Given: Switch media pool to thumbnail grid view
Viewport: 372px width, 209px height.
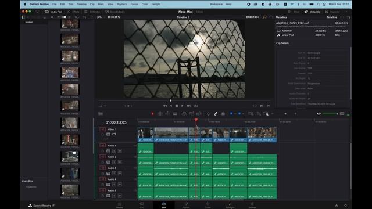Looking at the screenshot, I should [64, 17].
